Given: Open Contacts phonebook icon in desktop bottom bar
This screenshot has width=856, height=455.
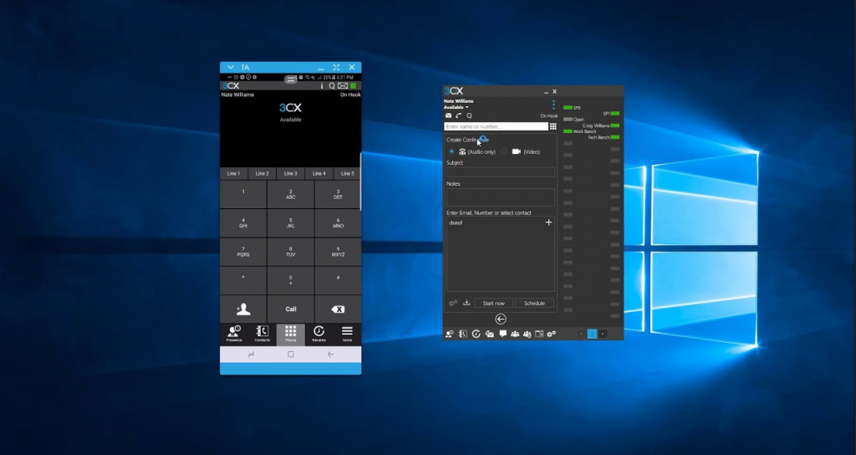Looking at the screenshot, I should pos(463,334).
